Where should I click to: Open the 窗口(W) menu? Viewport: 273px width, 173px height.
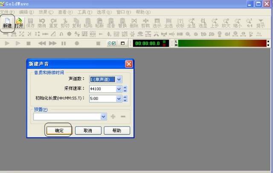pyautogui.click(x=124, y=12)
